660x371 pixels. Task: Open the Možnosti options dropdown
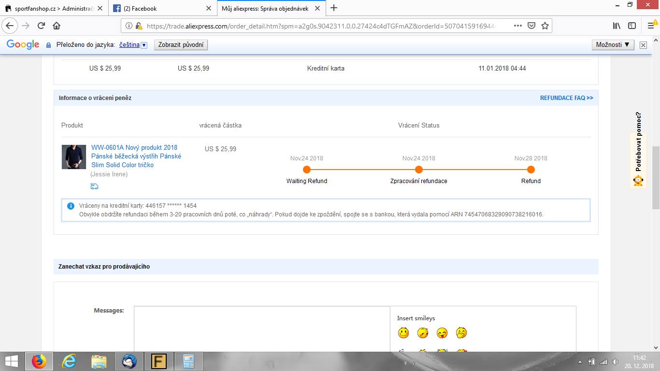[x=612, y=44]
